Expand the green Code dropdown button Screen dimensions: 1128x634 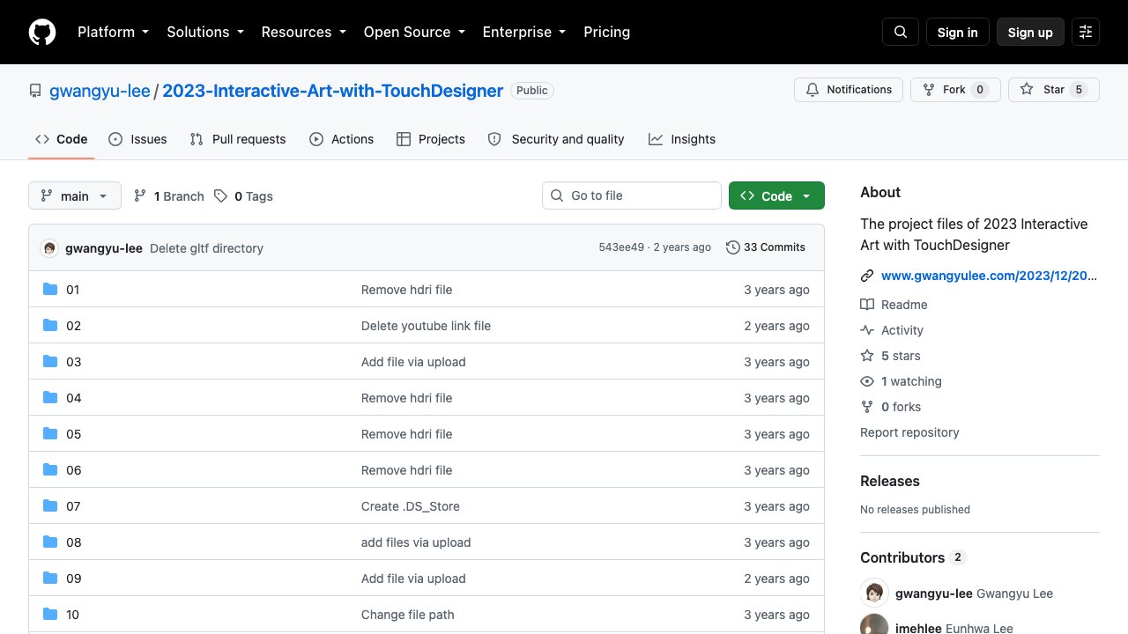pyautogui.click(x=776, y=196)
